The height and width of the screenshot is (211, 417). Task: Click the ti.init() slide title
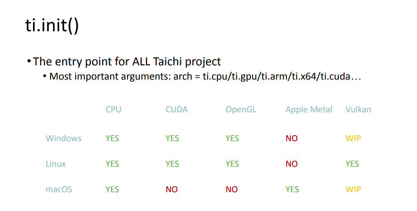(52, 26)
